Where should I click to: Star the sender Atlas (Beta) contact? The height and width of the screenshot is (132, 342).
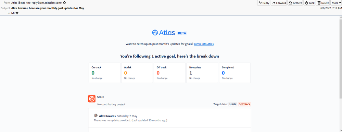coord(65,3)
